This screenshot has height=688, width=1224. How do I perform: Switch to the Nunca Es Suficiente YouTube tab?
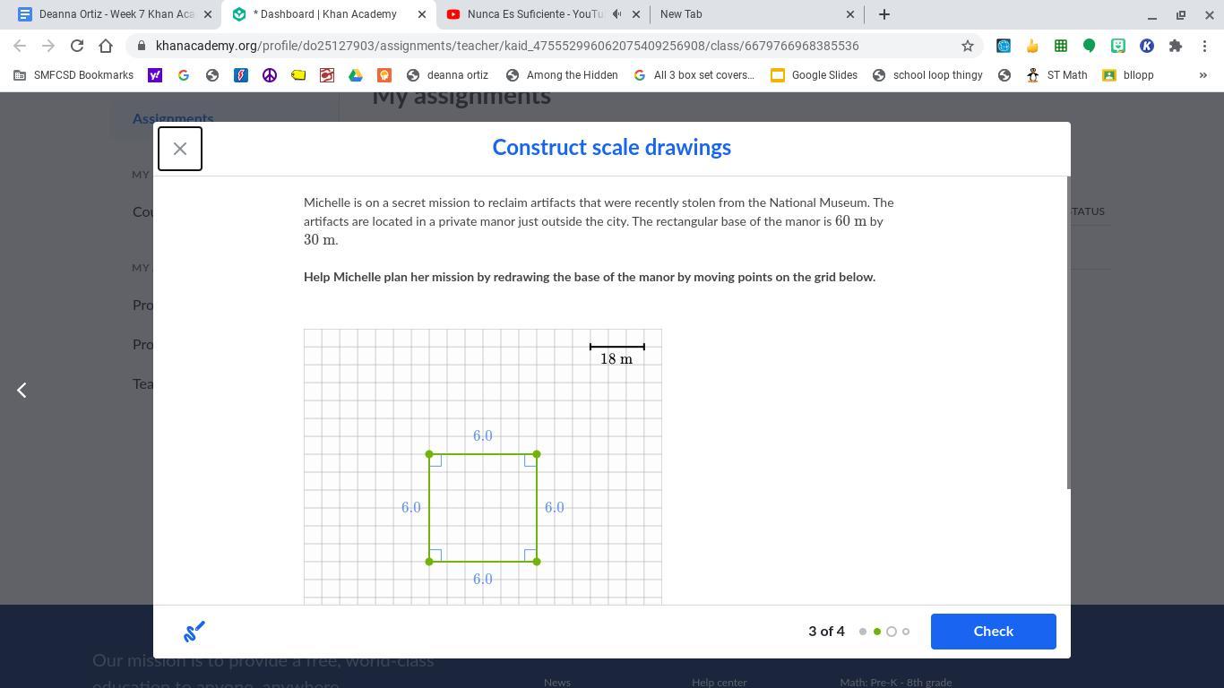[x=543, y=14]
